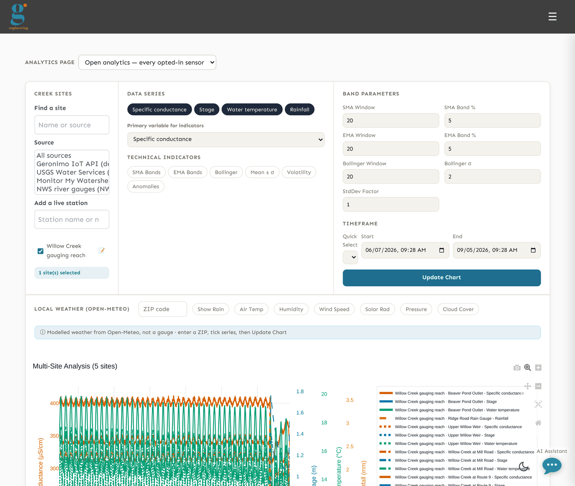This screenshot has height=486, width=575.
Task: Click the Cloud Cover weather button
Action: tap(458, 309)
